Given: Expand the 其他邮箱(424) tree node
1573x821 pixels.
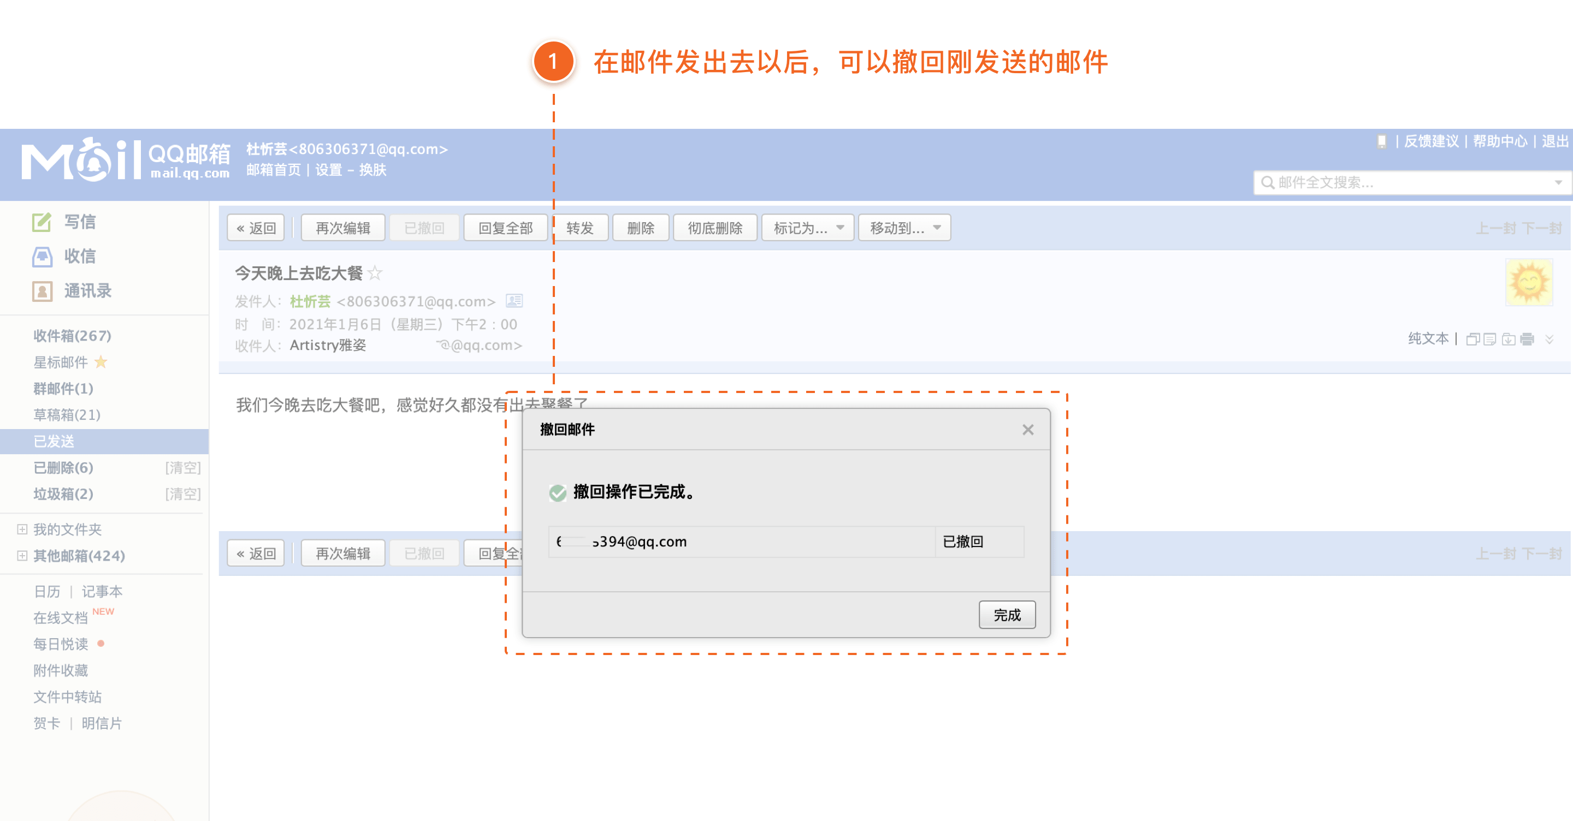Looking at the screenshot, I should pos(22,556).
